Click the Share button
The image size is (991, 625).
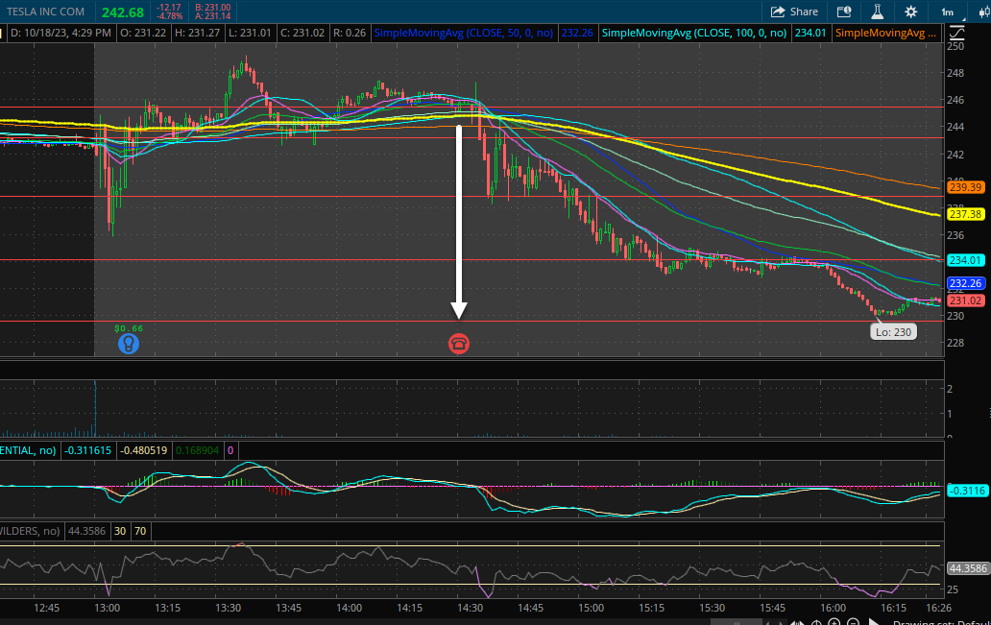point(794,12)
